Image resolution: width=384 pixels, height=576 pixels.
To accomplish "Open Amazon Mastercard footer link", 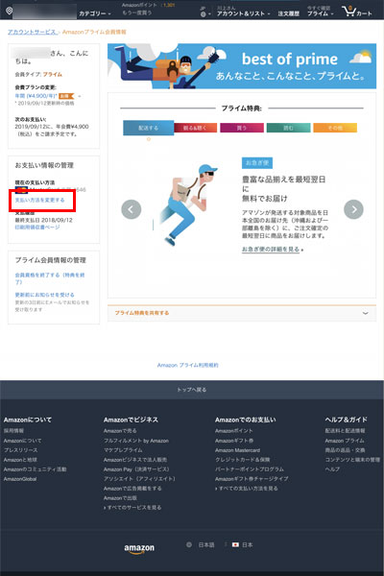I will click(x=238, y=450).
